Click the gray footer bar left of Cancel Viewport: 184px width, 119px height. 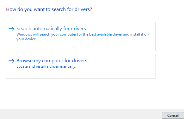(81, 114)
